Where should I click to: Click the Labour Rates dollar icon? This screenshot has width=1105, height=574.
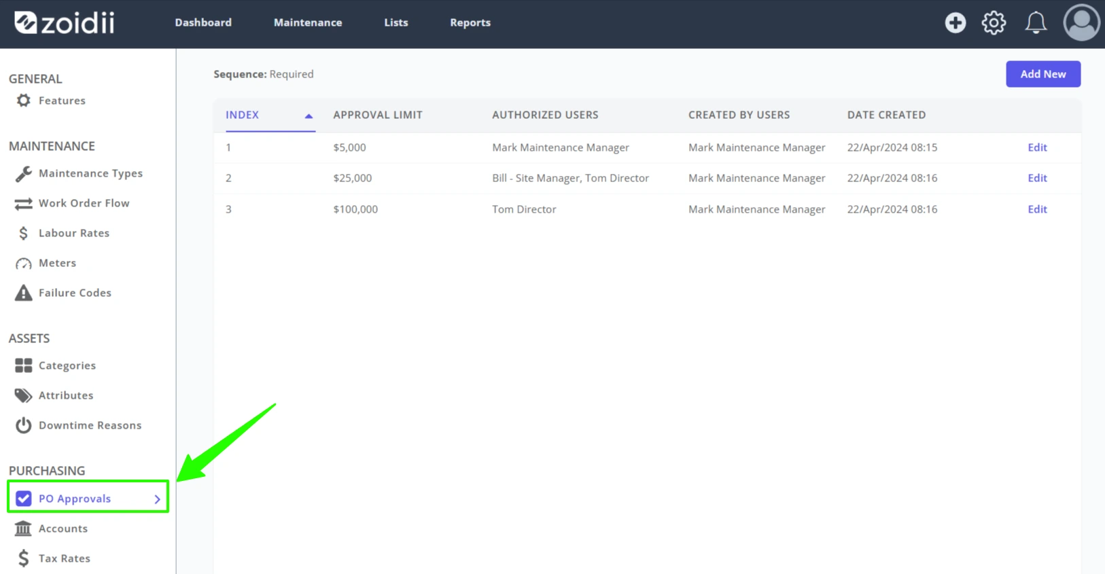24,233
